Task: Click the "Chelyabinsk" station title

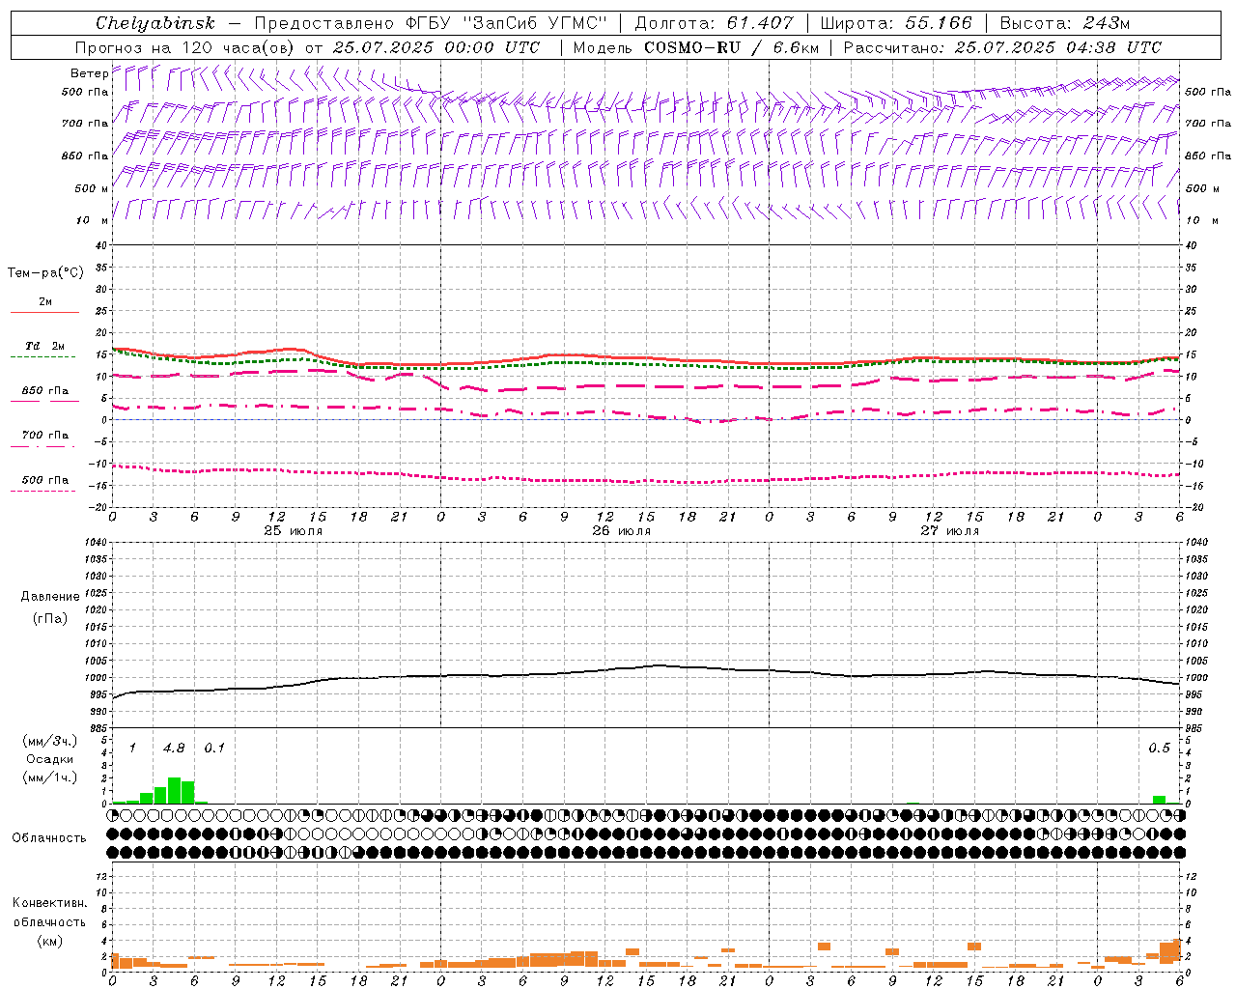Action: tap(155, 23)
